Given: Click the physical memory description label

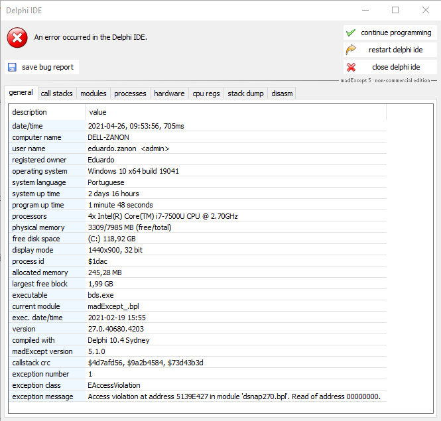Looking at the screenshot, I should click(x=38, y=227).
